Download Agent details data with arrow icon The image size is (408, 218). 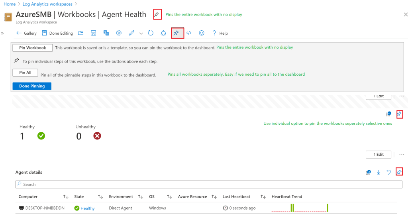coord(379,172)
